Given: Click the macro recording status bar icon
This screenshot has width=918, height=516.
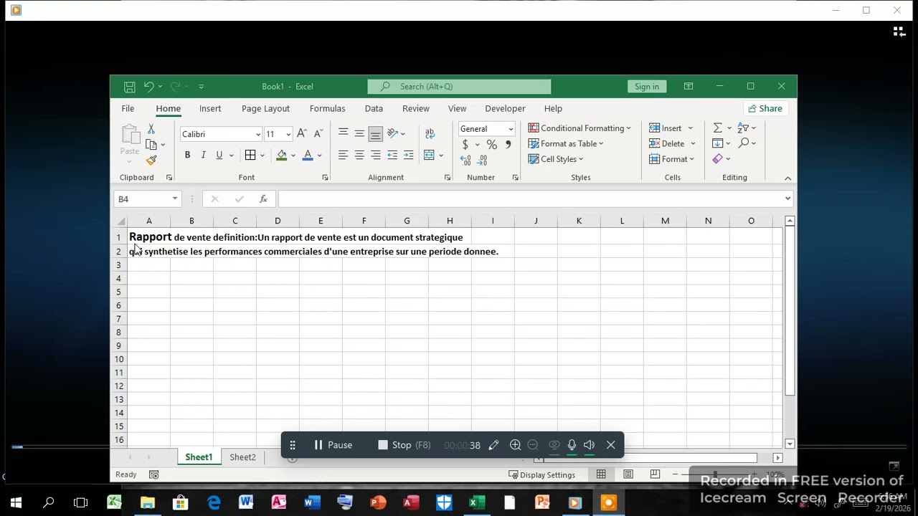Looking at the screenshot, I should click(x=153, y=474).
